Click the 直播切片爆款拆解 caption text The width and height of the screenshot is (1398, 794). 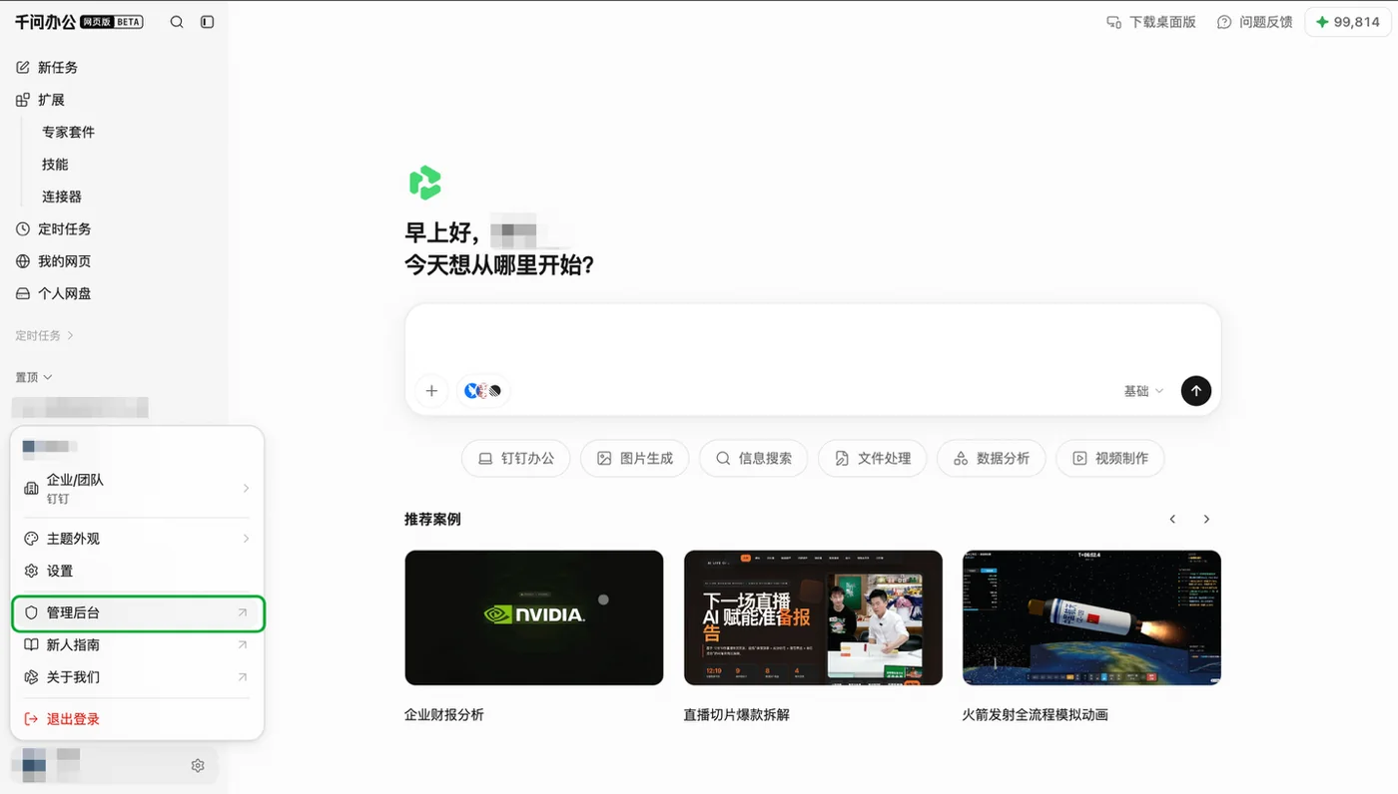[x=737, y=715]
